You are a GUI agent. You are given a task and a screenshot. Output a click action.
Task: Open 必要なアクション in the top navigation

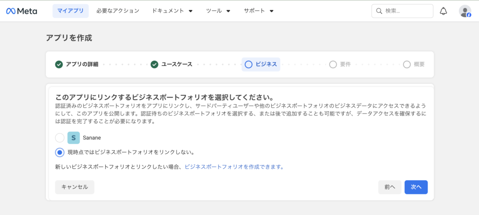point(118,11)
